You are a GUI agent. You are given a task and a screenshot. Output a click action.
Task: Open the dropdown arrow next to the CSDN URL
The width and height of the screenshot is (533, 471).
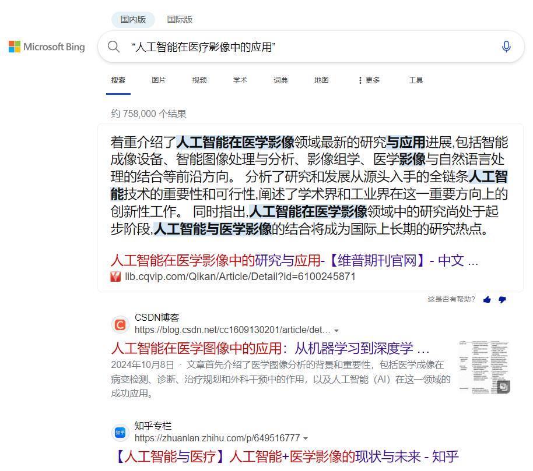pyautogui.click(x=336, y=330)
